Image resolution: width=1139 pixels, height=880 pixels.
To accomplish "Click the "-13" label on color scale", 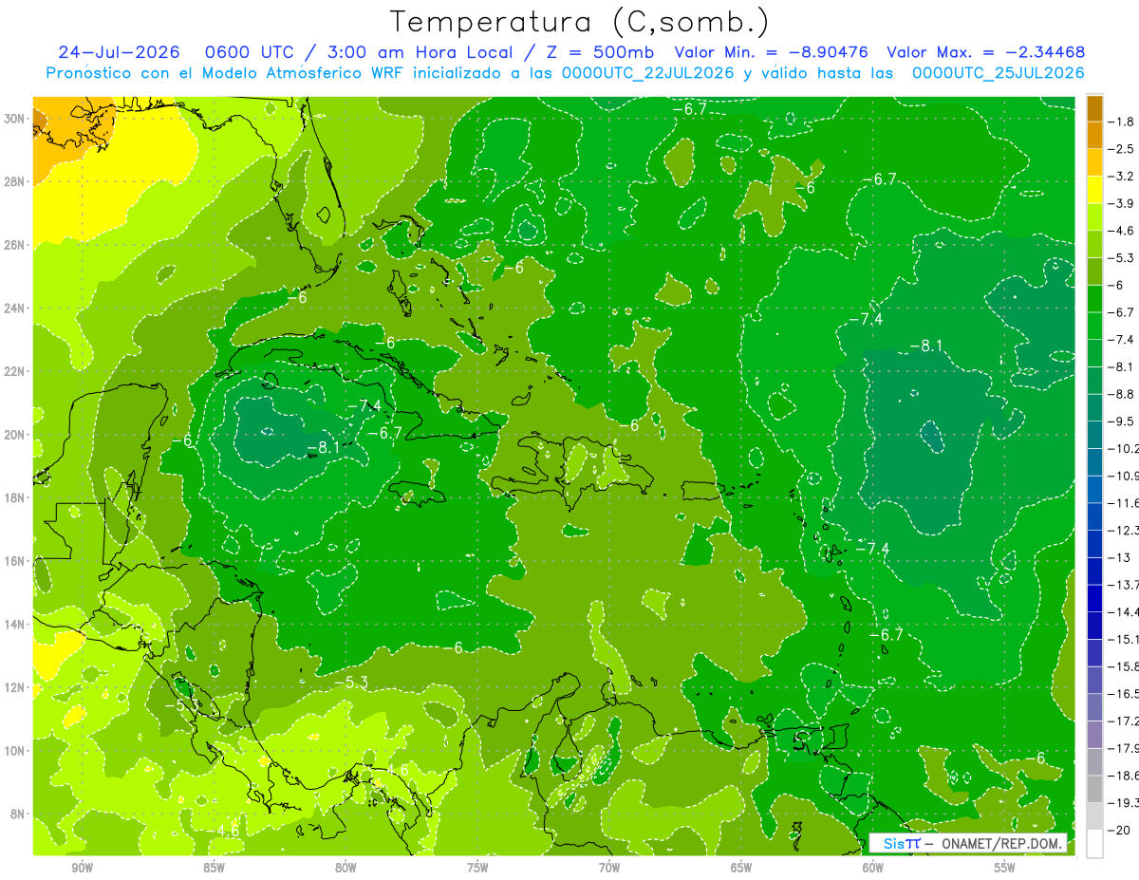I will [1120, 557].
